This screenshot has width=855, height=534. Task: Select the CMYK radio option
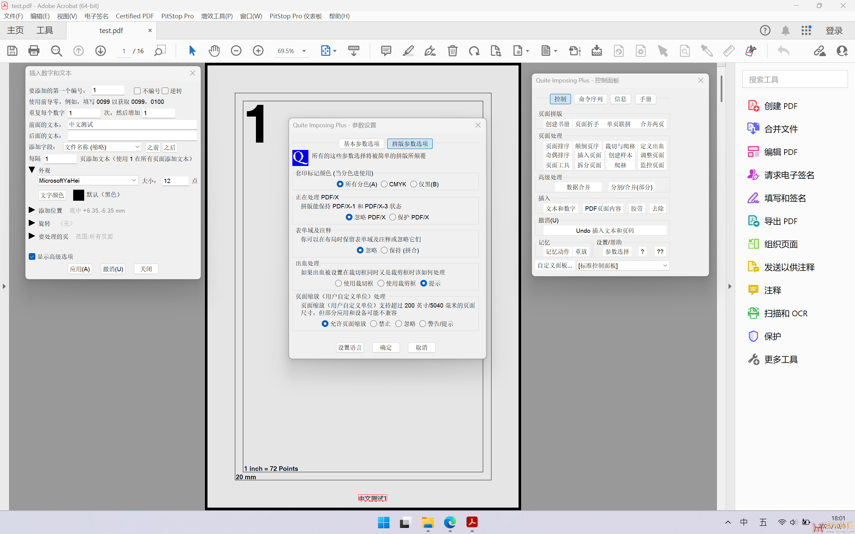(384, 184)
